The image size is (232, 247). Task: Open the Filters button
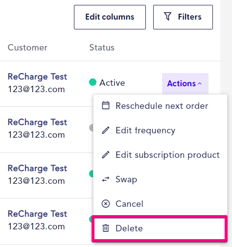click(183, 17)
